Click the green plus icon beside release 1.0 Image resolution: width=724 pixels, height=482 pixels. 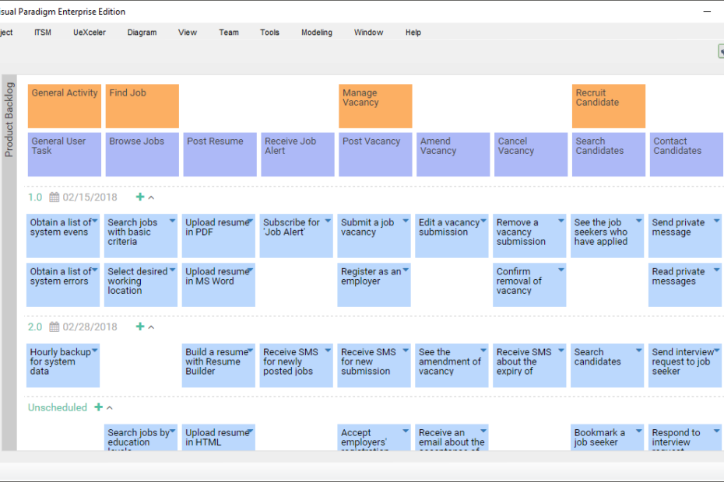140,197
